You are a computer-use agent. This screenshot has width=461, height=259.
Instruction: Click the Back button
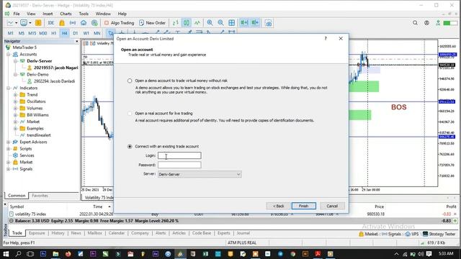pos(278,206)
